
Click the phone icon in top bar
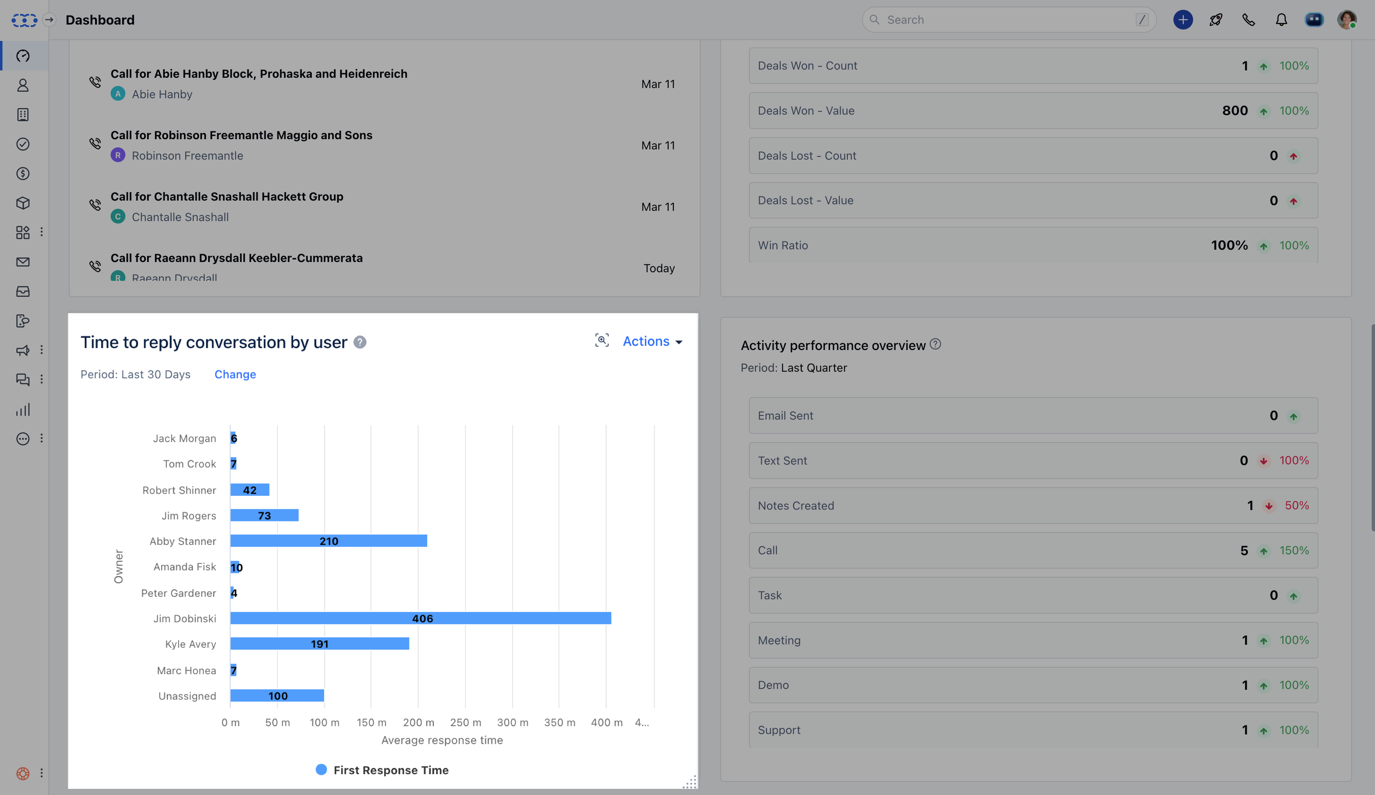[x=1248, y=20]
